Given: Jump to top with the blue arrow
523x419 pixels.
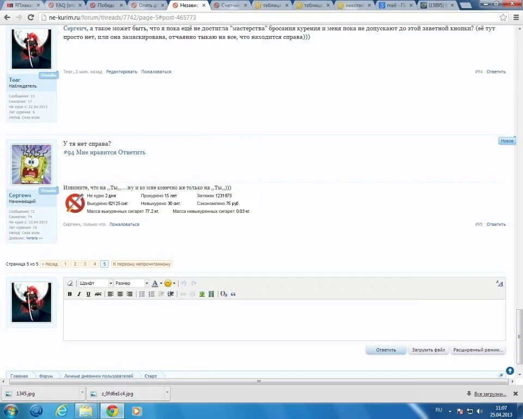Looking at the screenshot, I should 510,370.
